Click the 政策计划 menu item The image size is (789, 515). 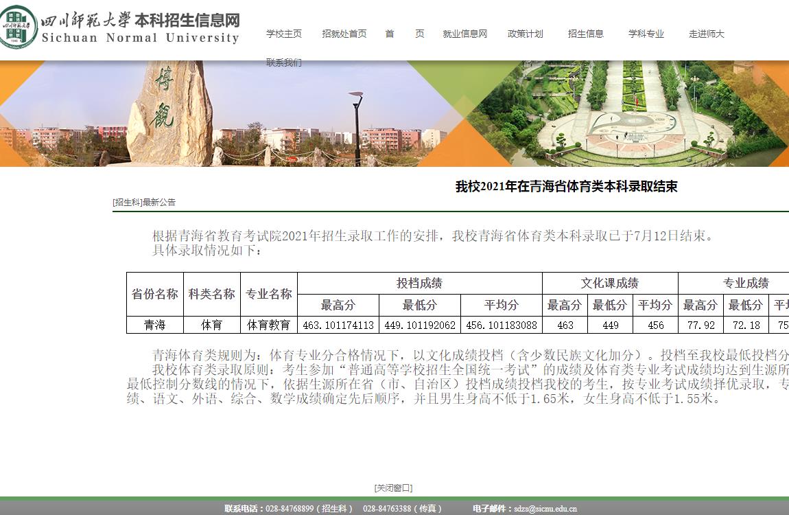525,34
